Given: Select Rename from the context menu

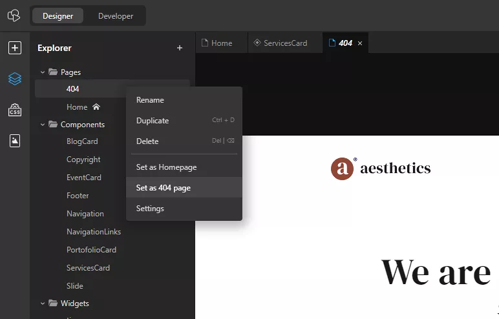Looking at the screenshot, I should [150, 100].
